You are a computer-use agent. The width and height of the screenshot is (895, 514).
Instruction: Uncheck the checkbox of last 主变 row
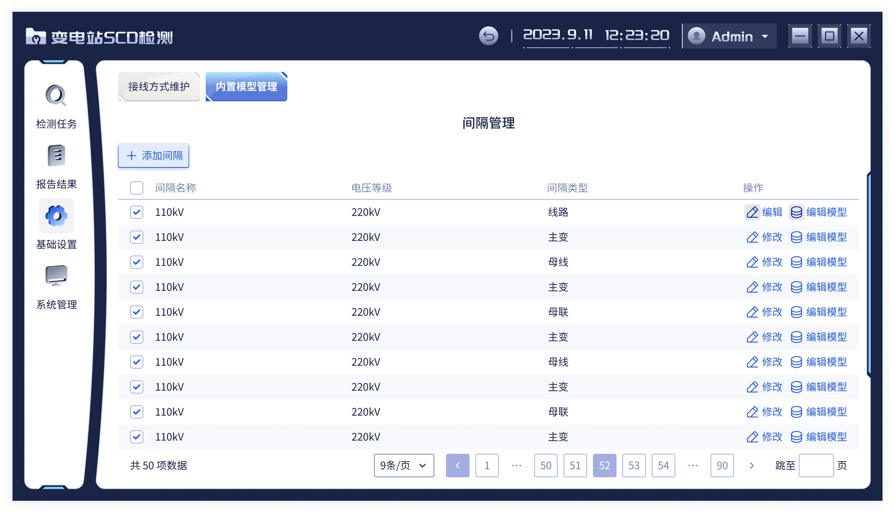(x=136, y=437)
